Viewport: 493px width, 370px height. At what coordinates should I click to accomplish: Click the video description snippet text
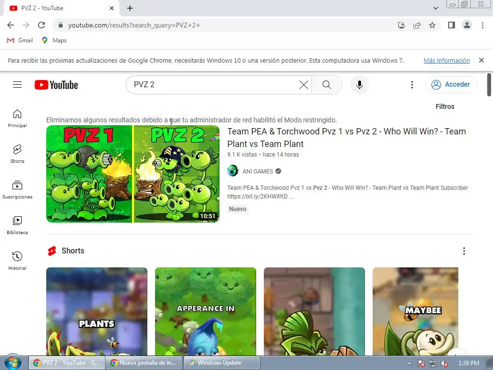pos(348,192)
